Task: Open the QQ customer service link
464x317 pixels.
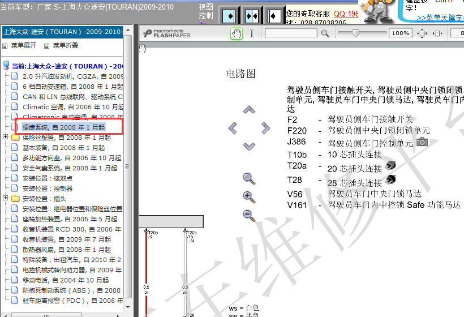Action: pos(346,14)
